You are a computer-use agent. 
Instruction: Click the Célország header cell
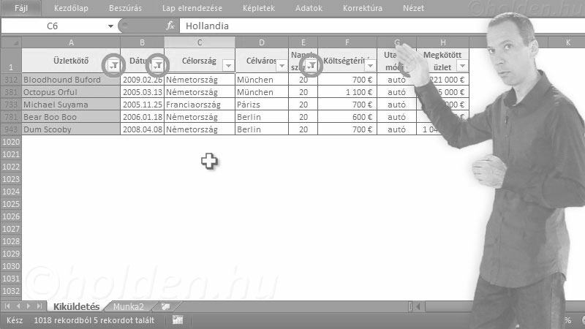tap(200, 61)
